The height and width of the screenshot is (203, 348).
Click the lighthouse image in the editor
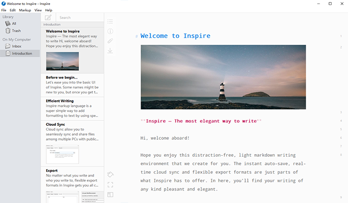pos(223,77)
